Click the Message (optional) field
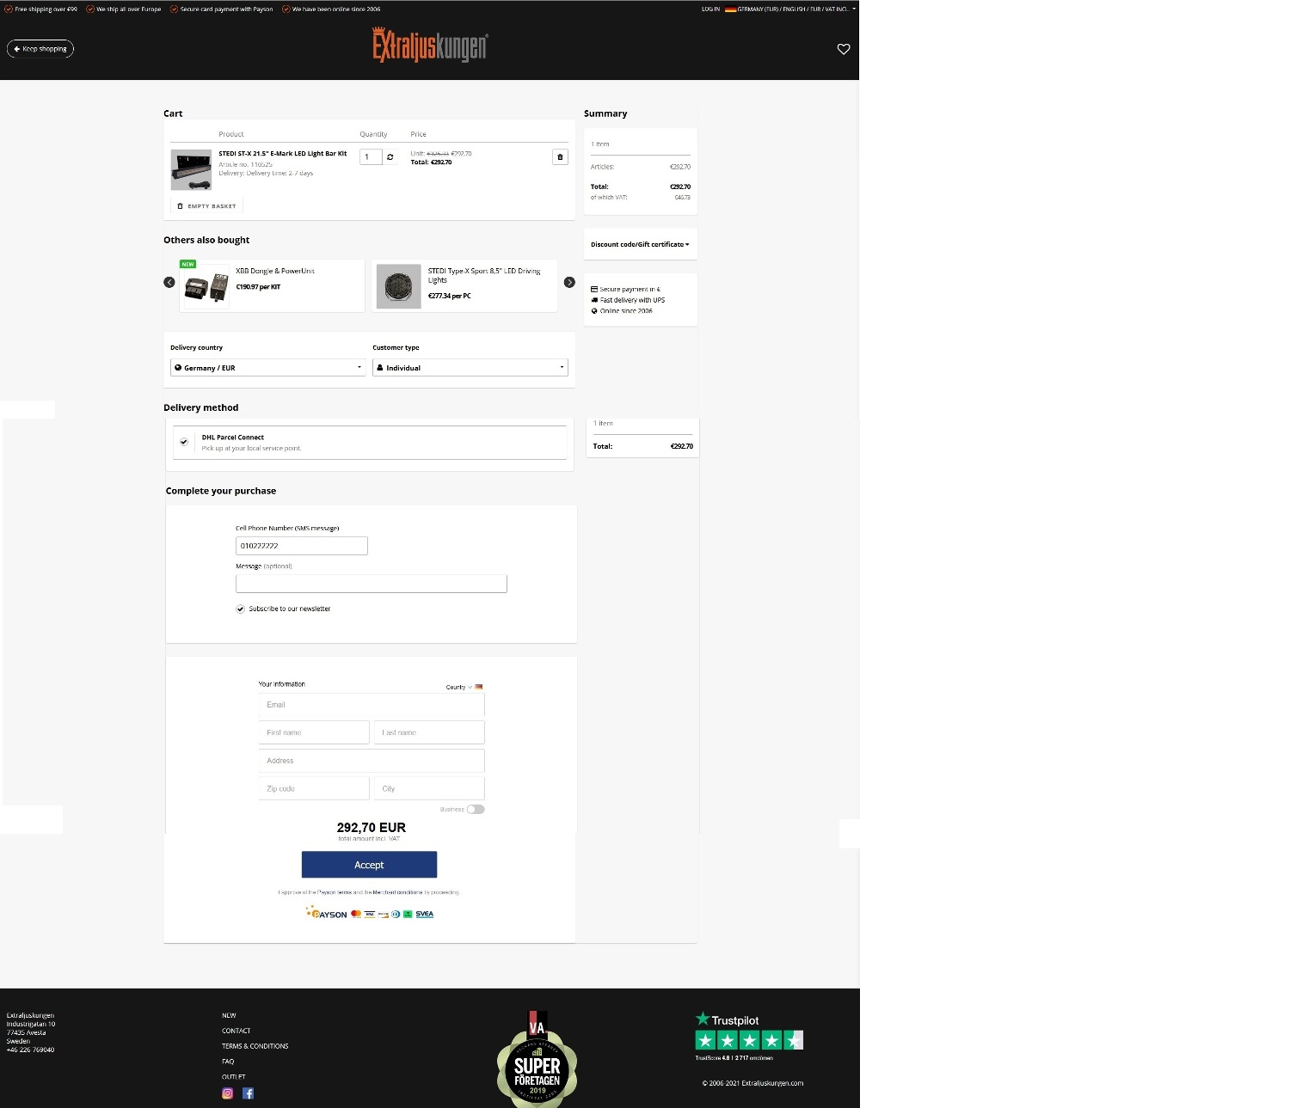Viewport: 1290px width, 1108px height. click(372, 584)
